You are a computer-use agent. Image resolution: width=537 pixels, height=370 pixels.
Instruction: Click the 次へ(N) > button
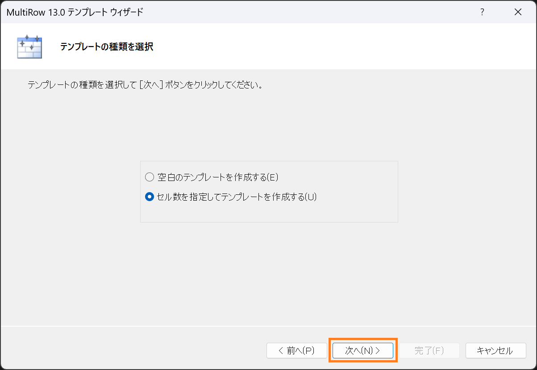click(x=362, y=351)
